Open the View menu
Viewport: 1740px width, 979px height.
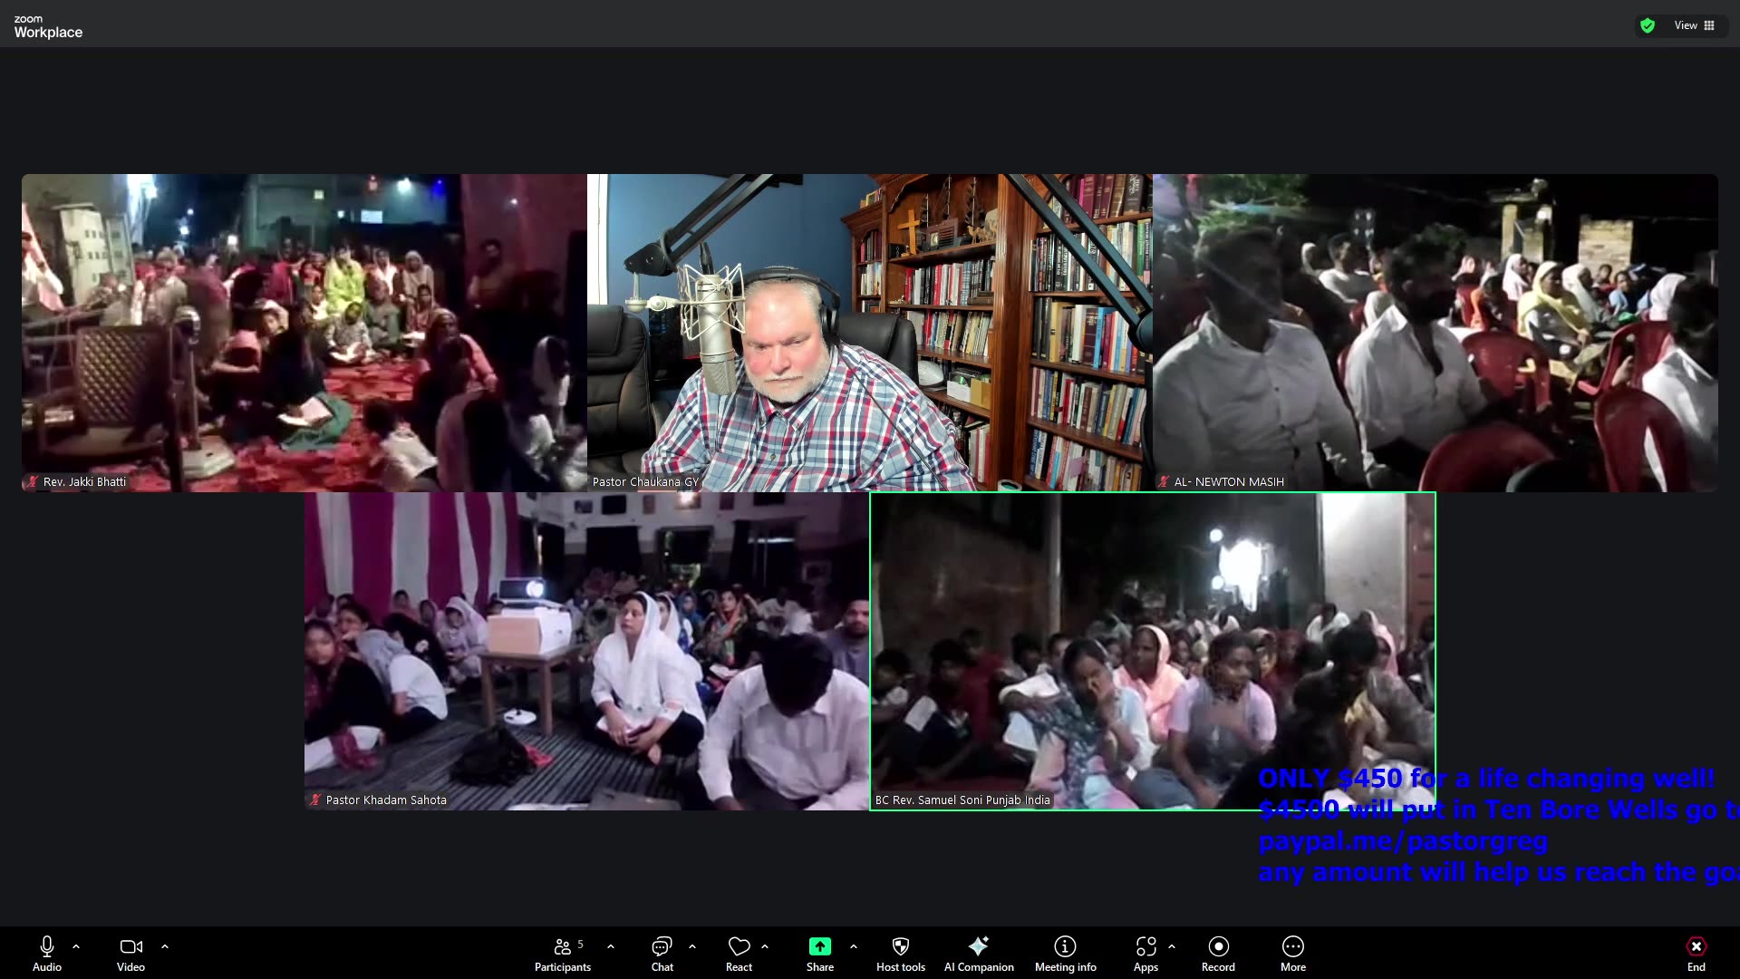pos(1686,25)
